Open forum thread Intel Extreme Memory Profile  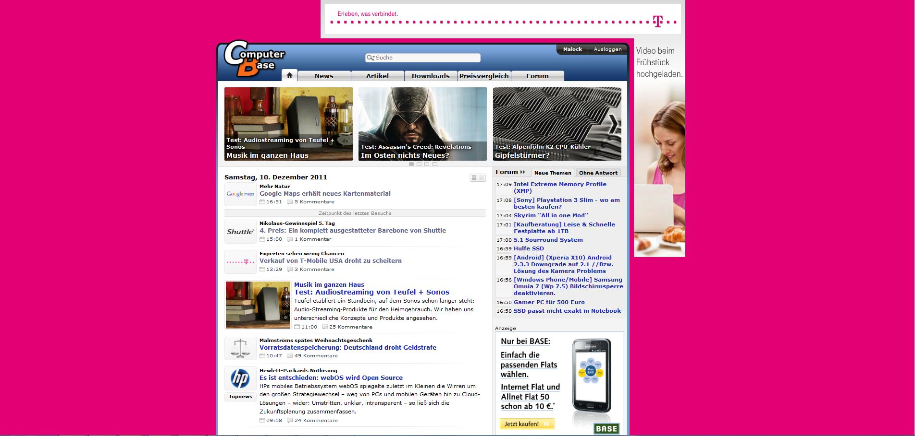coord(560,188)
